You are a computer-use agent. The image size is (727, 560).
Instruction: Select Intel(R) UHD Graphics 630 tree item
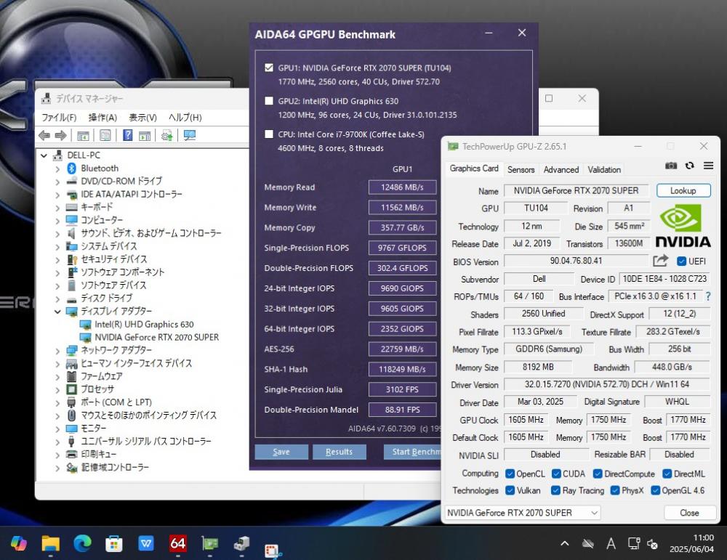[x=144, y=324]
